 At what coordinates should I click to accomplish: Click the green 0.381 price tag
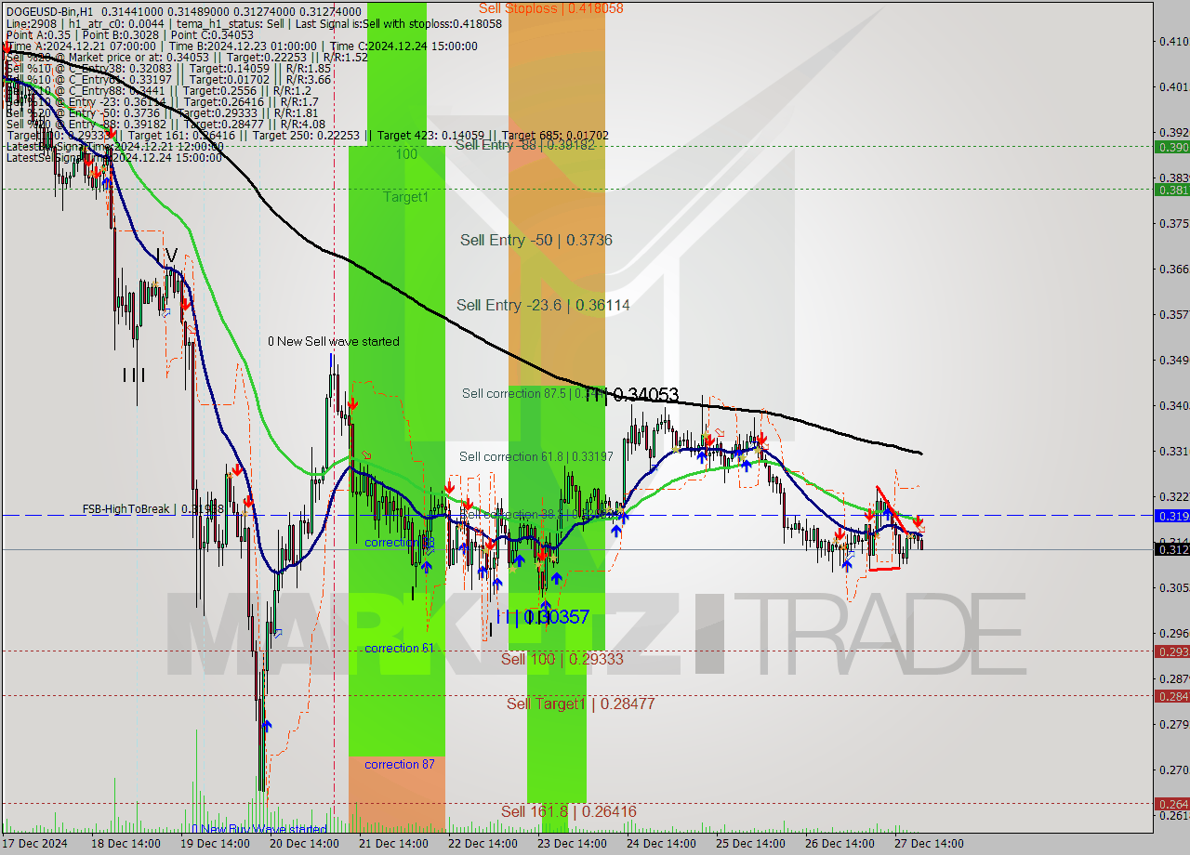click(1171, 190)
